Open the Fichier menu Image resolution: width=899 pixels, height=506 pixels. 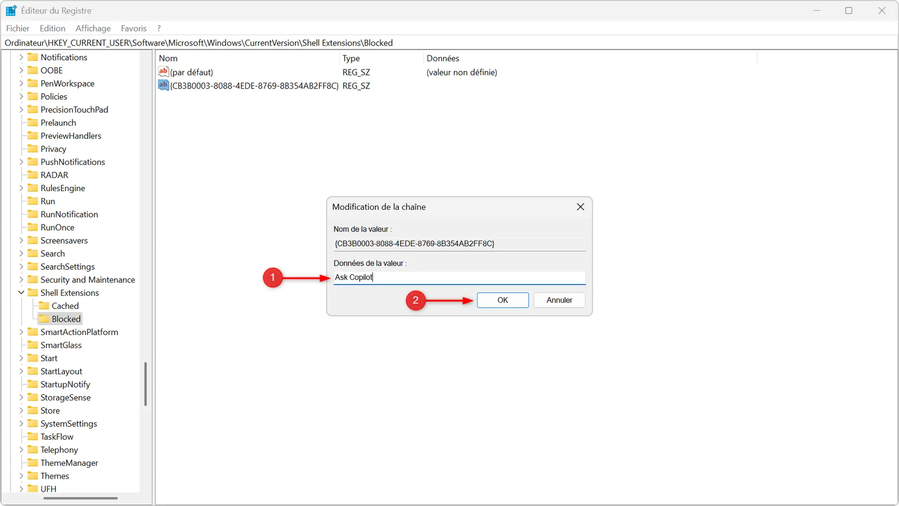point(18,28)
